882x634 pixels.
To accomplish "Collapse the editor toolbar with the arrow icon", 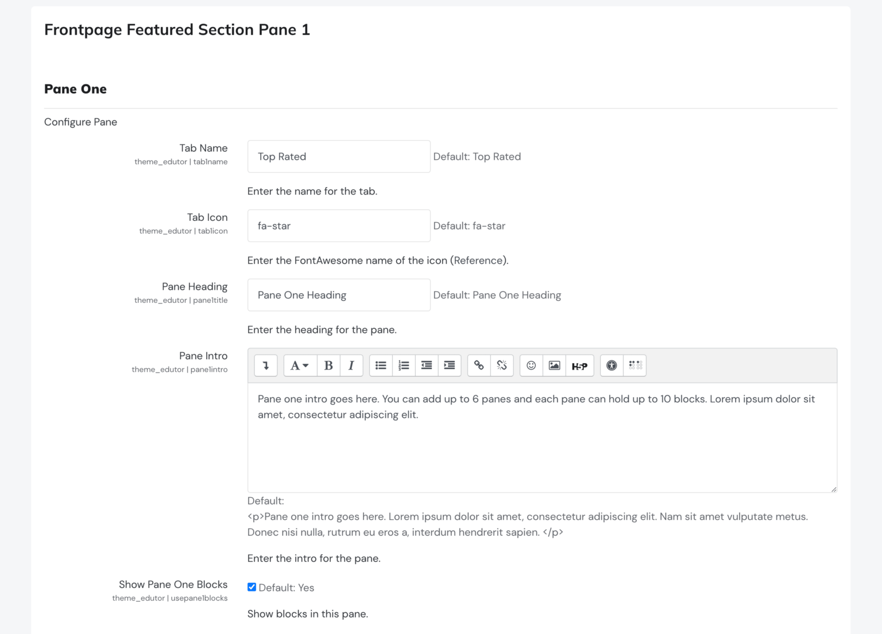I will [x=265, y=365].
